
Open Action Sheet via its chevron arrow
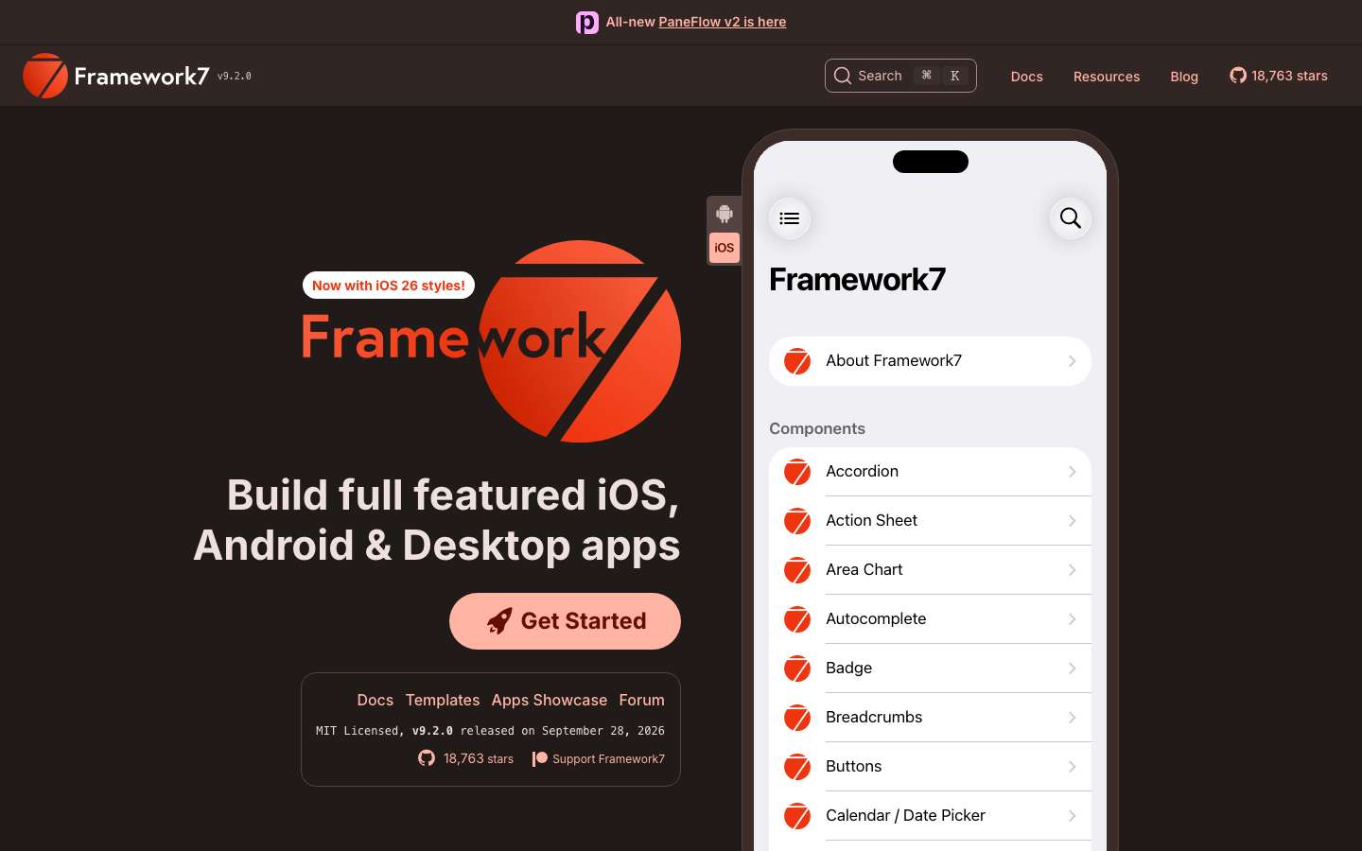[1072, 521]
